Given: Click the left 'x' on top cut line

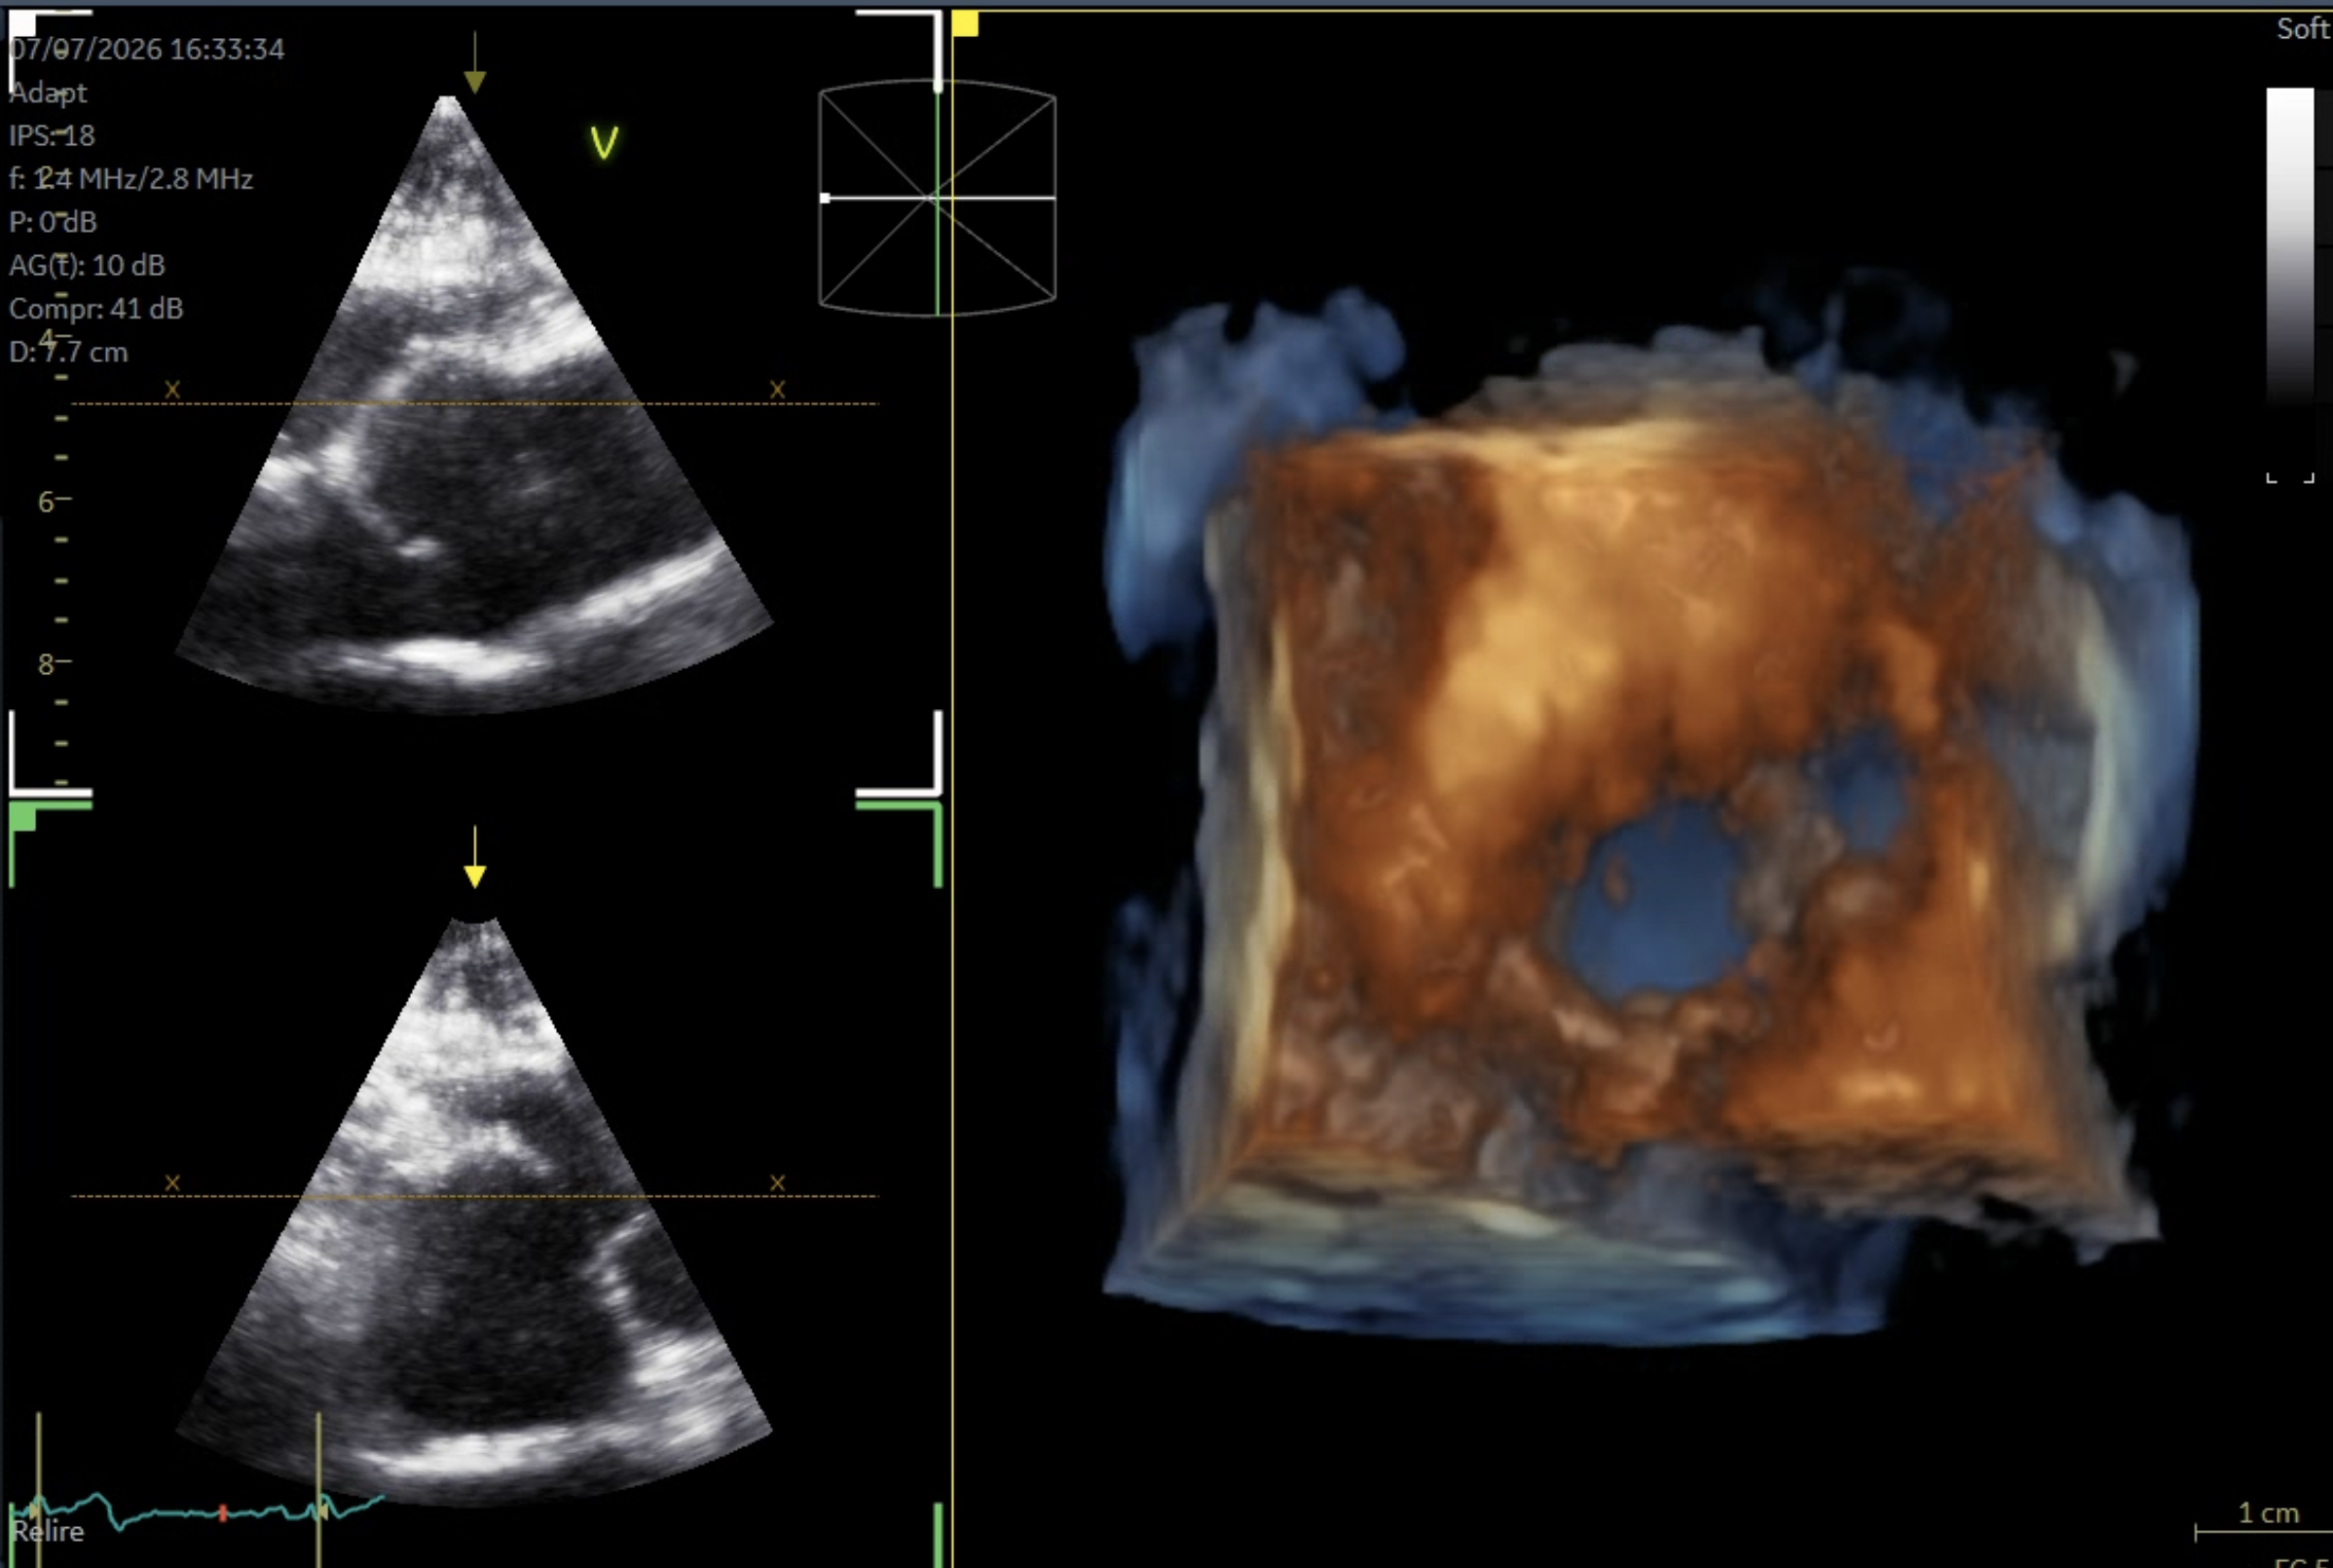Looking at the screenshot, I should pyautogui.click(x=172, y=389).
